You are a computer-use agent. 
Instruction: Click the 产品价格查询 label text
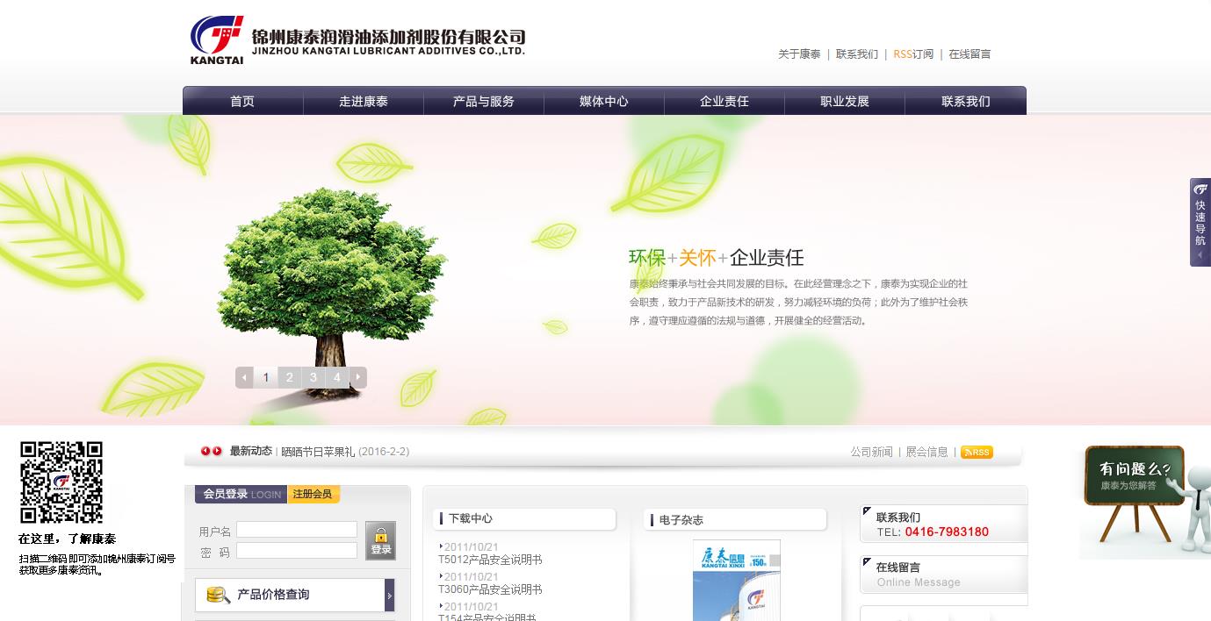coord(273,595)
